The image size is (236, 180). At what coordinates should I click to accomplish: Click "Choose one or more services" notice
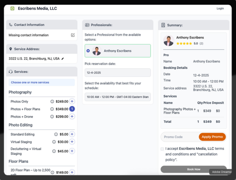pyautogui.click(x=42, y=83)
